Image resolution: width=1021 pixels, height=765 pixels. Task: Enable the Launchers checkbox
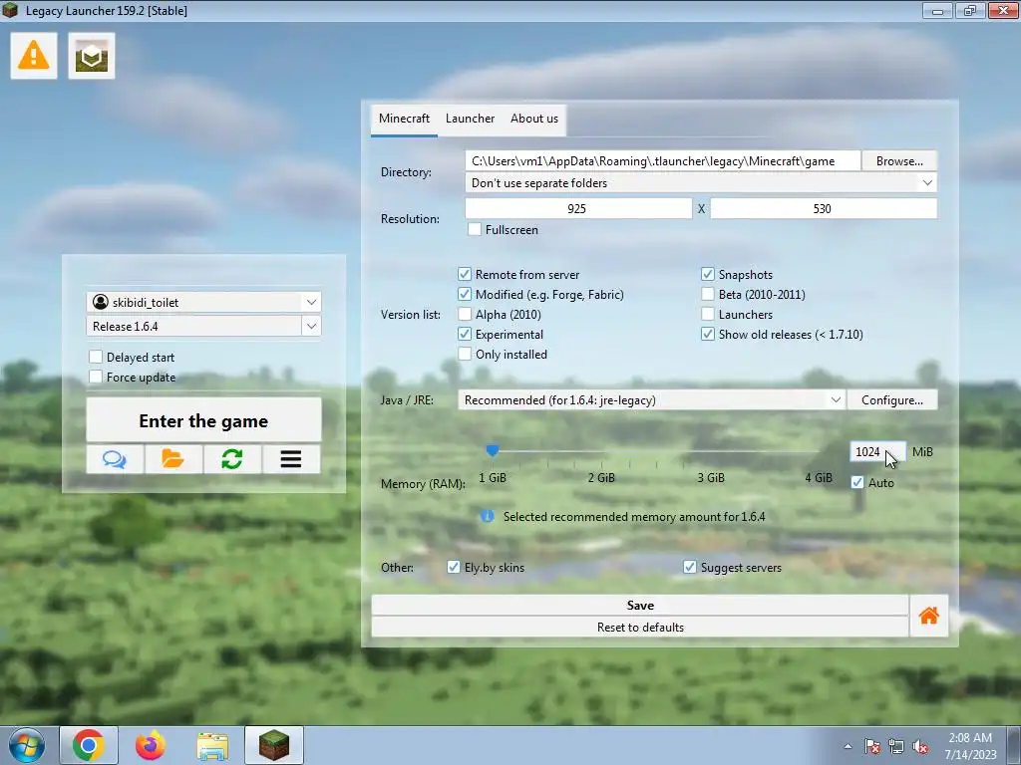pos(707,314)
